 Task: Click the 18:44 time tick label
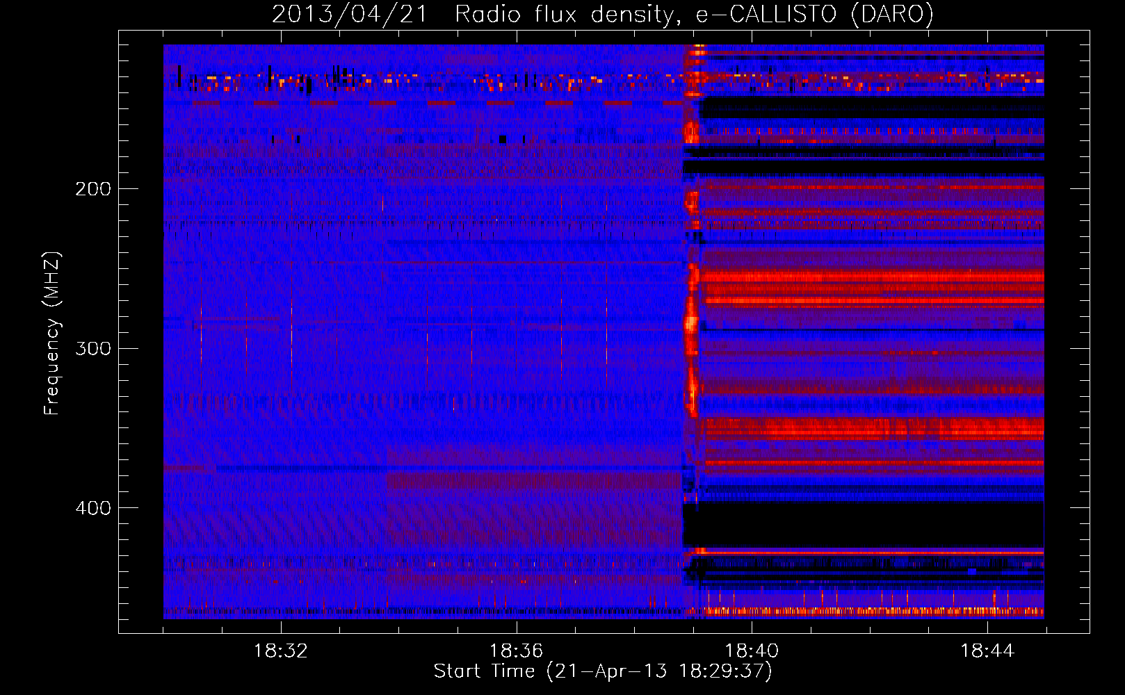[x=987, y=651]
